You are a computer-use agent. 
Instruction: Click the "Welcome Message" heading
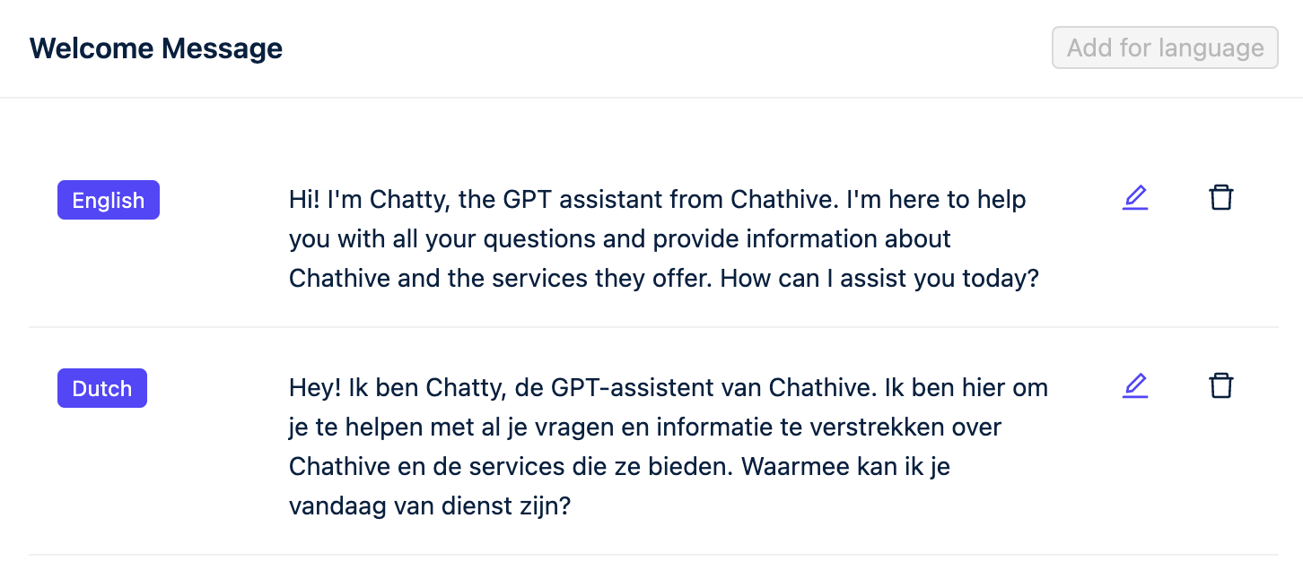[x=156, y=48]
